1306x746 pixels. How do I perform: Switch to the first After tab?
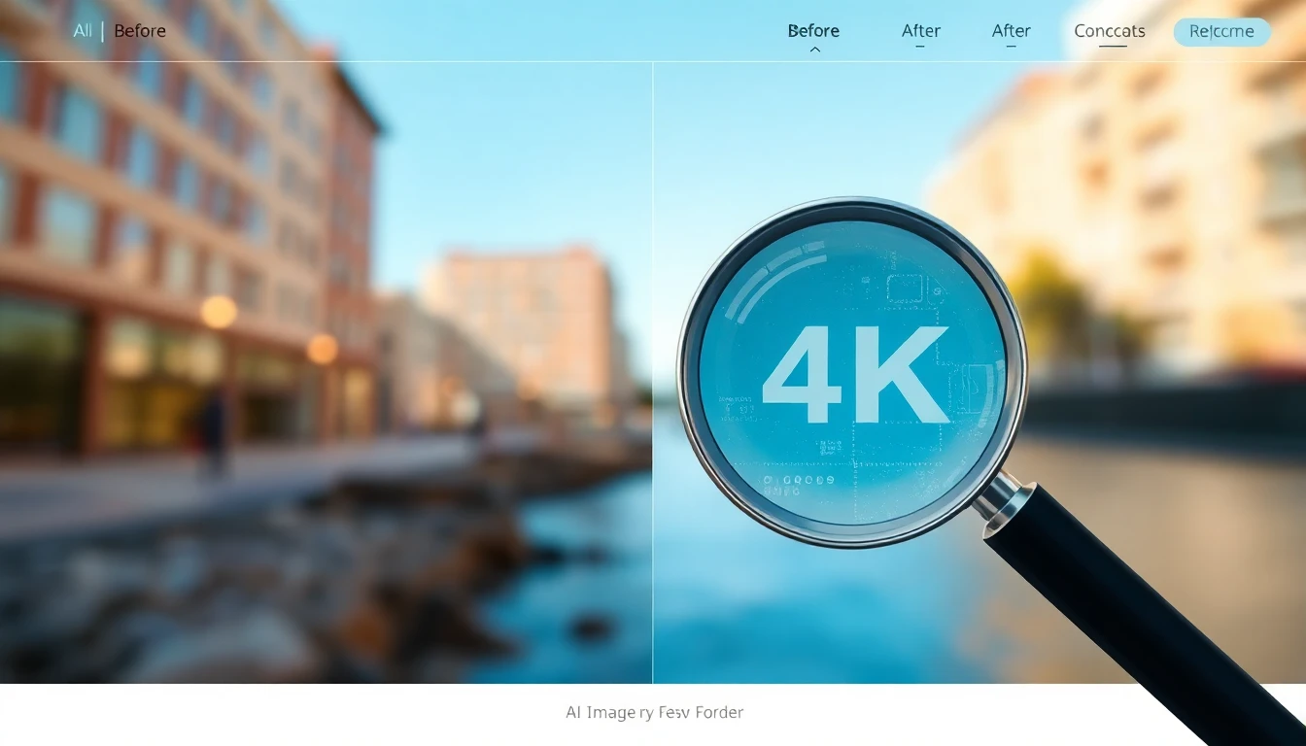click(920, 31)
